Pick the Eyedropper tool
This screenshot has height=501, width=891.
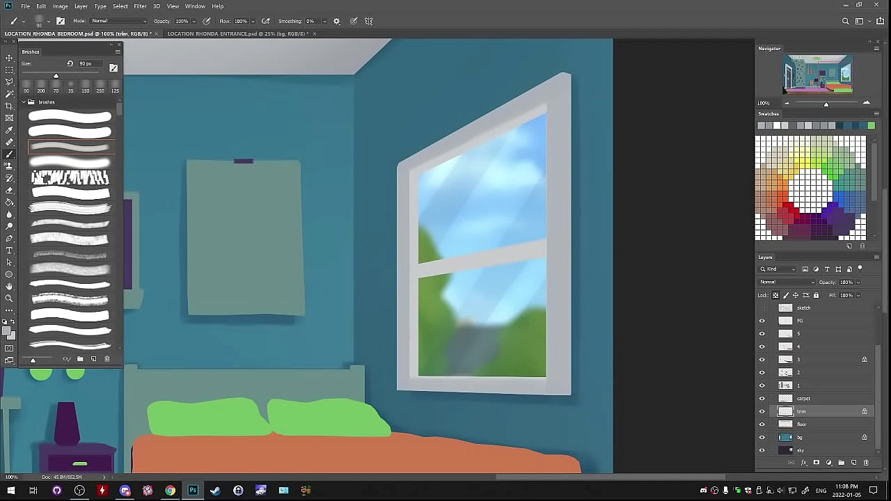(9, 130)
